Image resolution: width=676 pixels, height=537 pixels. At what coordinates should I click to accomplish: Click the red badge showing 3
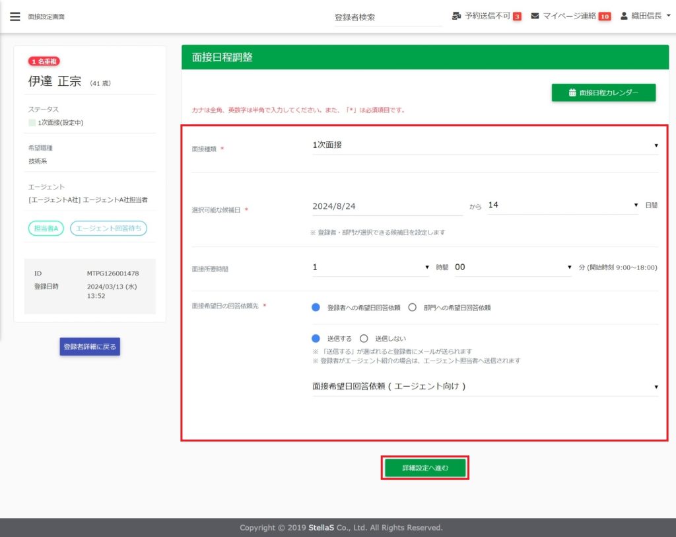point(517,17)
